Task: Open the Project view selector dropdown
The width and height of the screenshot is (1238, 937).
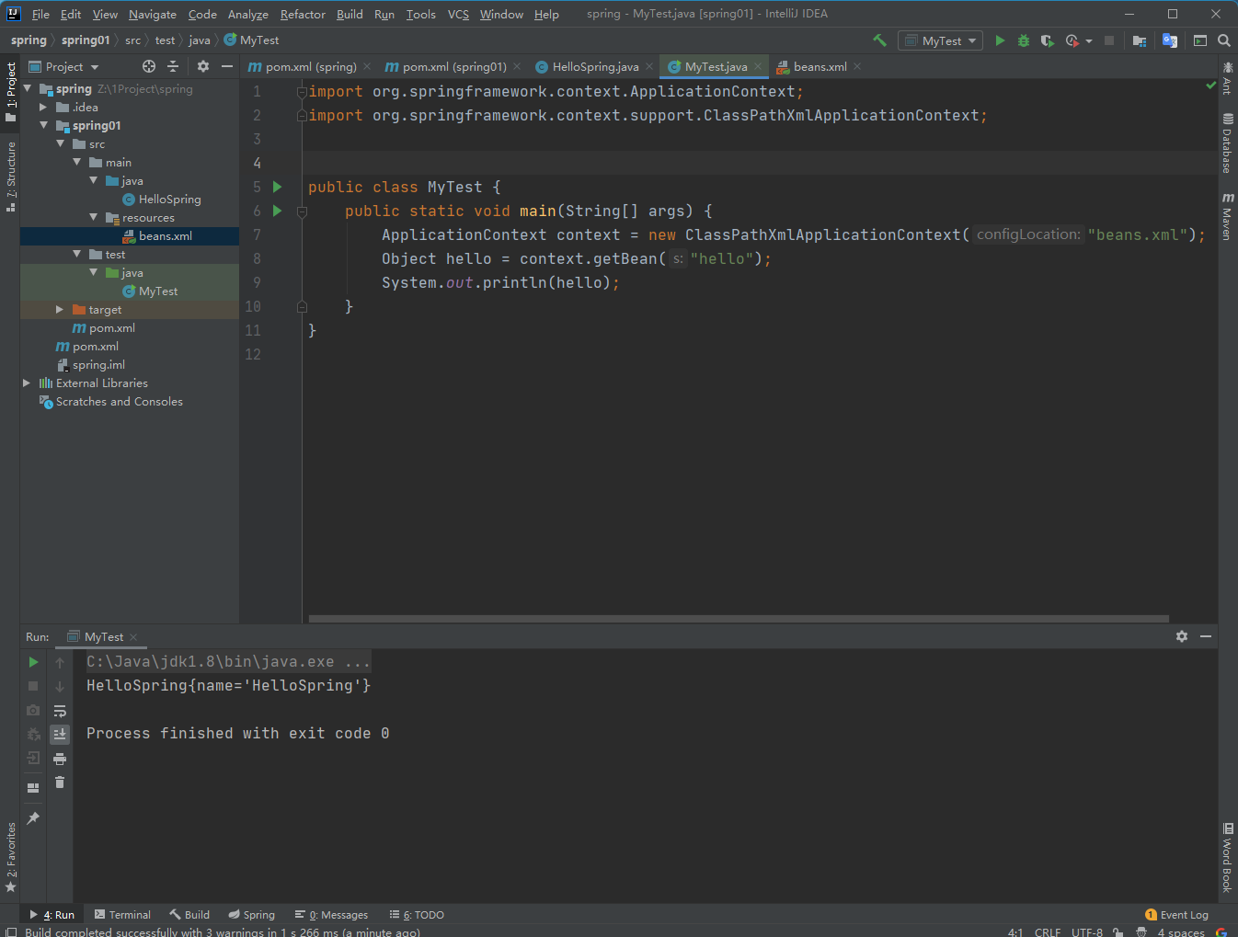Action: [63, 66]
